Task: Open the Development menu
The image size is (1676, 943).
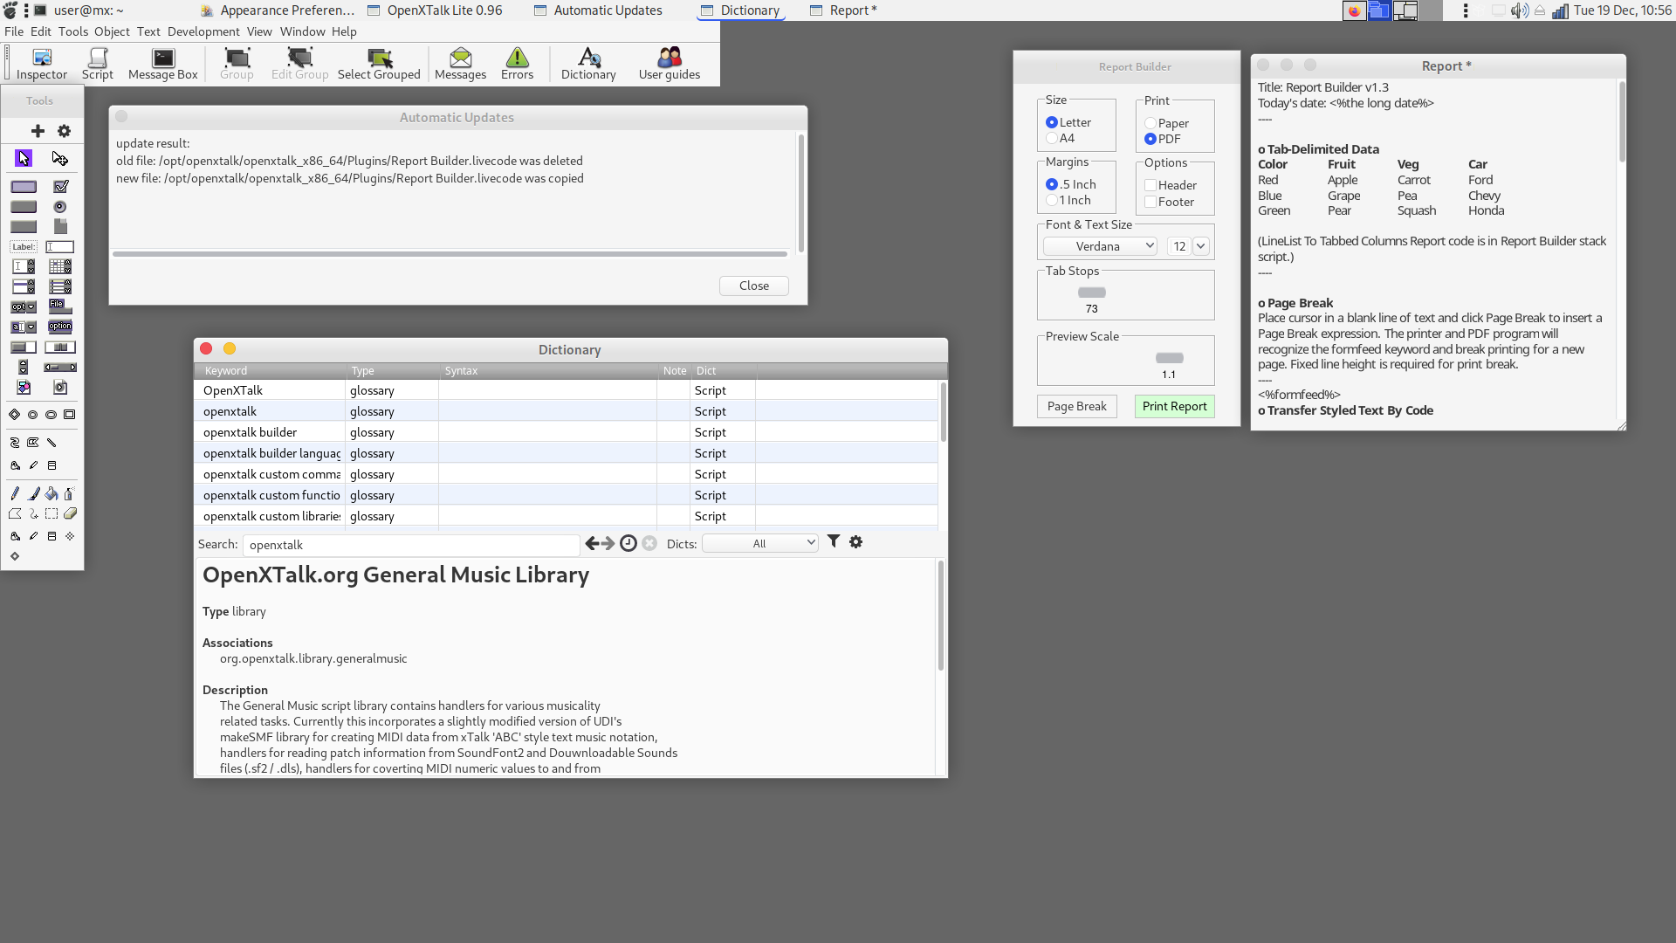Action: [x=203, y=31]
